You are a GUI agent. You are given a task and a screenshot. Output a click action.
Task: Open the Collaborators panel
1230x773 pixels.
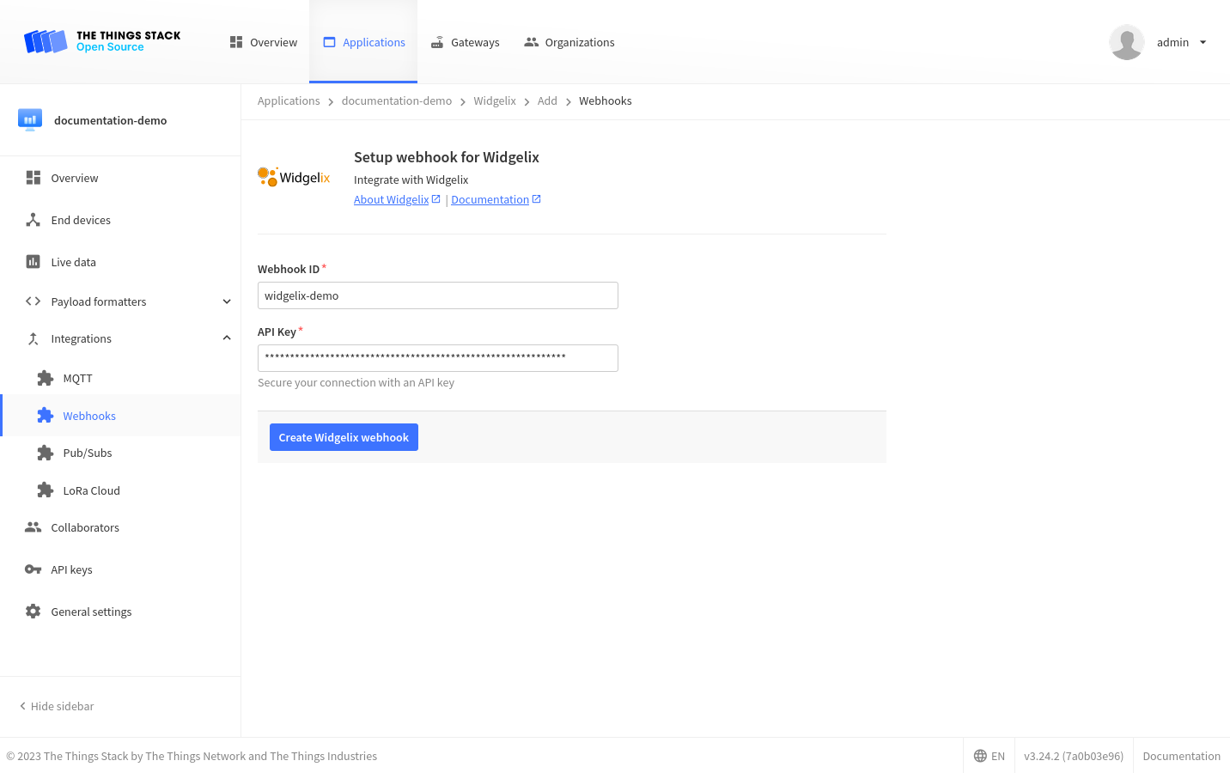(x=84, y=527)
